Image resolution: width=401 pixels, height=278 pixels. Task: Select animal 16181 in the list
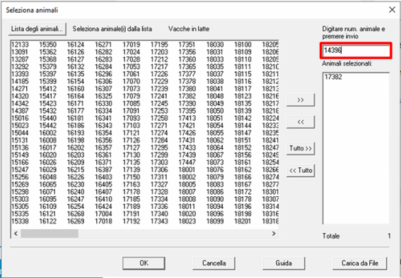pos(76,119)
